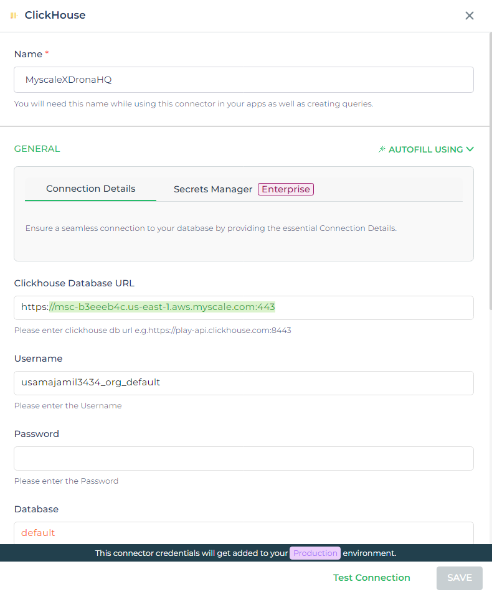Focus the Clickhouse Database URL field
Image resolution: width=492 pixels, height=592 pixels.
coord(244,308)
